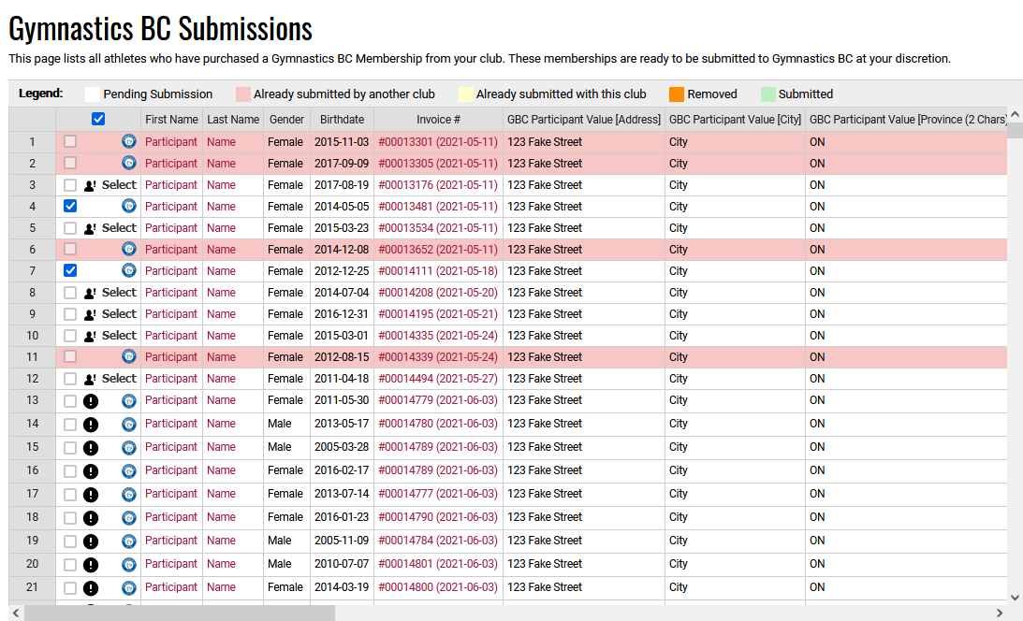Click the person alert icon in row 3
The image size is (1023, 621).
91,185
